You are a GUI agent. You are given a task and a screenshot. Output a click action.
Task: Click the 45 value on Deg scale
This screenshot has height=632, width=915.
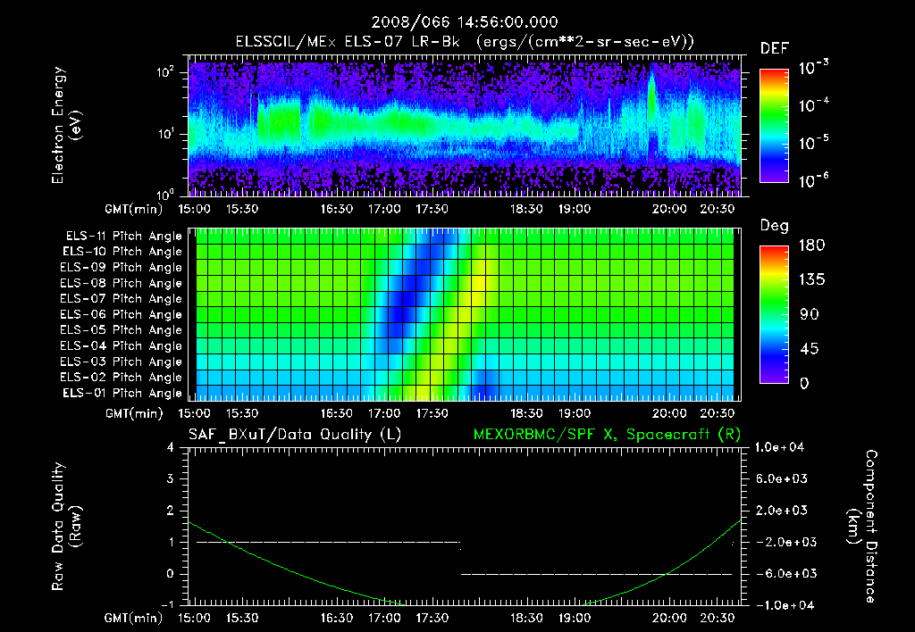[x=811, y=349]
